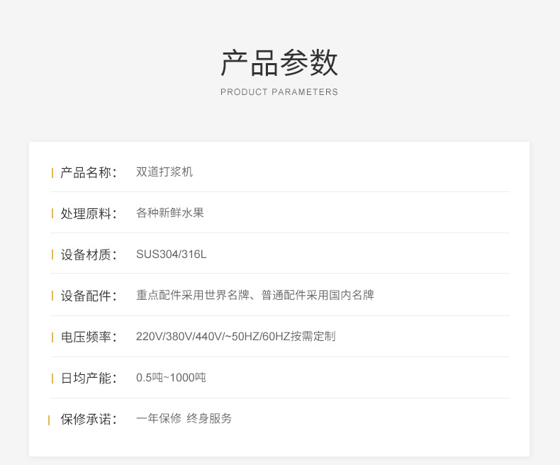
Task: Select the 各种新鲜水果 value
Action: coord(170,213)
